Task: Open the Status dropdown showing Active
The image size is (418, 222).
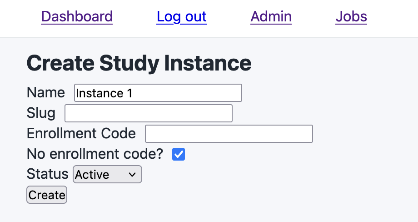Action: [x=108, y=174]
